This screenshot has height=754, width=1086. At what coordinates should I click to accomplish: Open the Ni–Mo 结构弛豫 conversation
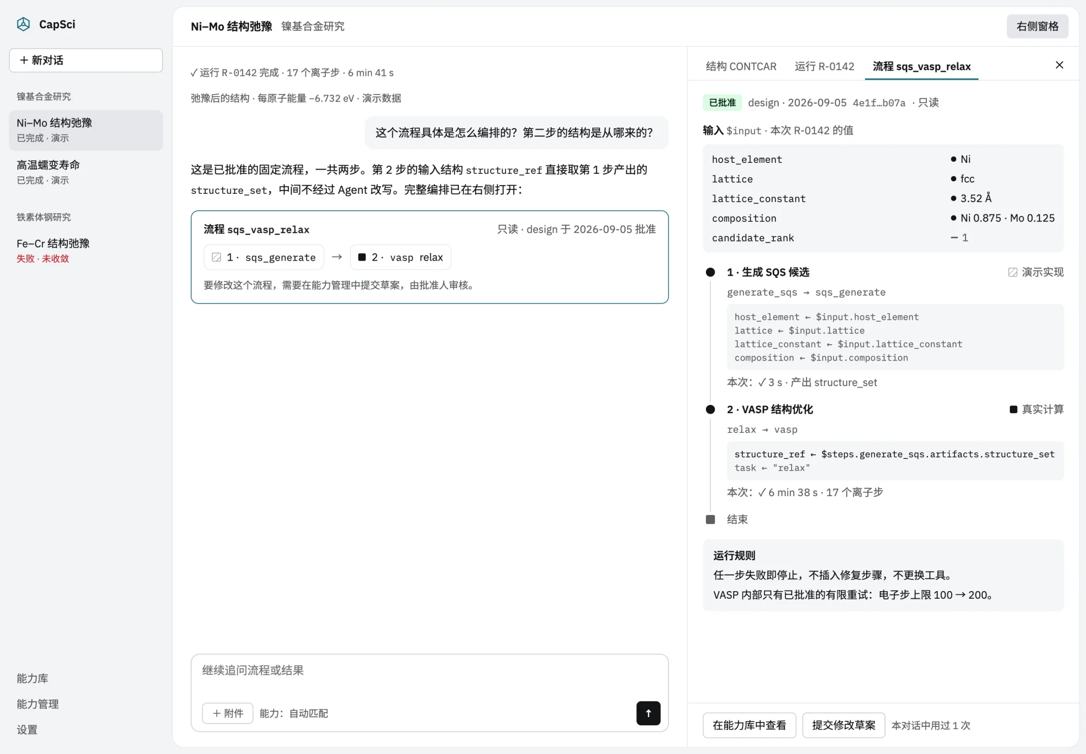(86, 130)
